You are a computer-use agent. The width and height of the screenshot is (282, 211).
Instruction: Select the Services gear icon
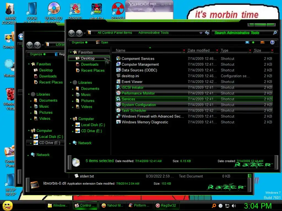pyautogui.click(x=118, y=99)
